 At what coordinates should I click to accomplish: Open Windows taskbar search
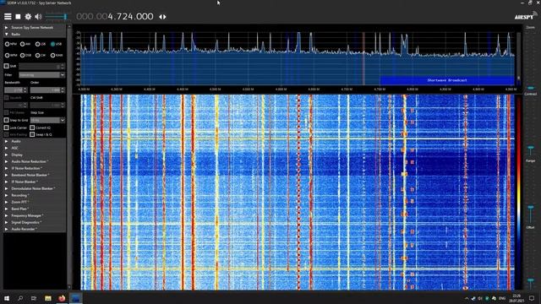coord(20,298)
